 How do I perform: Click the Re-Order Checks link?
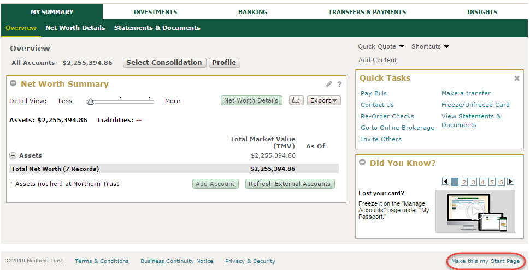[387, 116]
